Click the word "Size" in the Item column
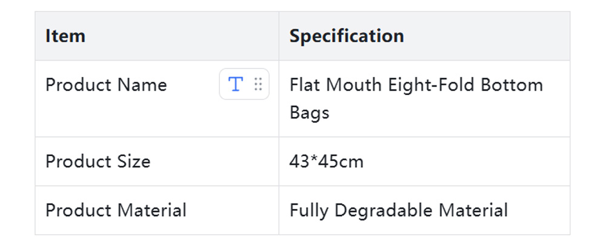Image resolution: width=606 pixels, height=247 pixels. [133, 162]
